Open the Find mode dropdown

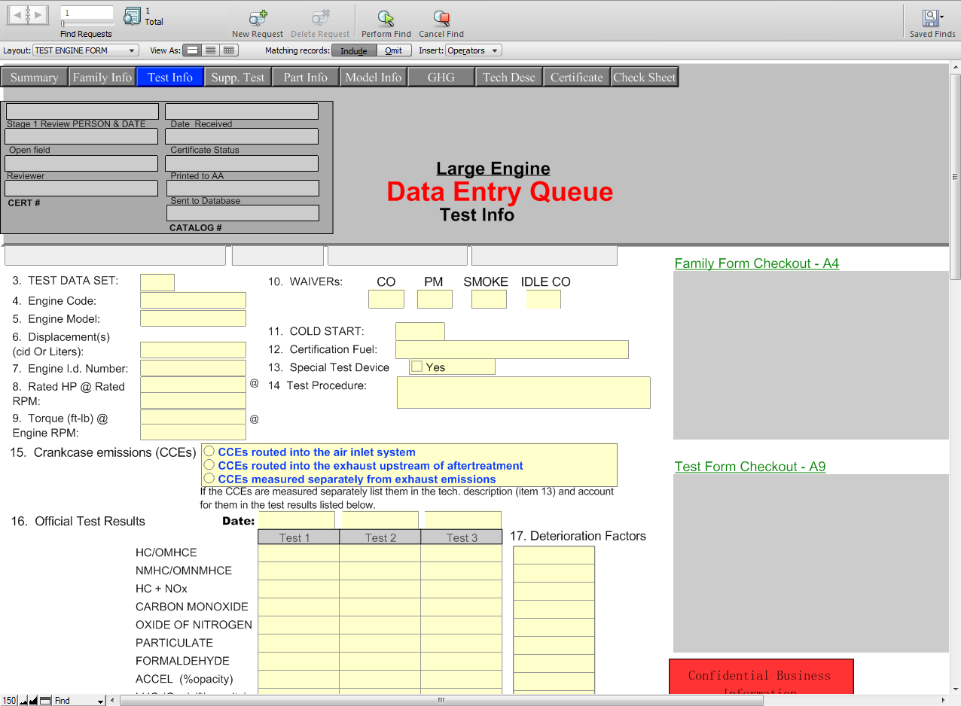click(79, 701)
